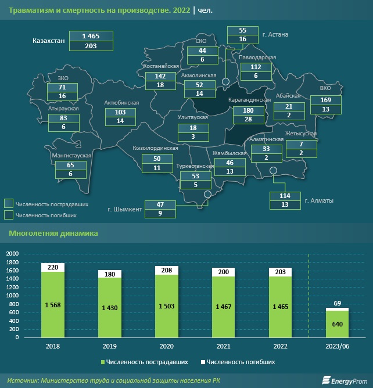Viewport: 373px width, 388px height.
Task: Click the 2022 x-axis year label
Action: (281, 346)
